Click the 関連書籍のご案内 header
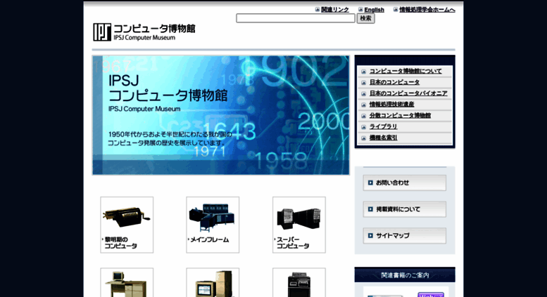 coord(405,275)
